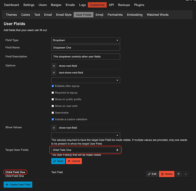Remove the dont-show-next-field option with X
The image size is (196, 191).
[54, 73]
